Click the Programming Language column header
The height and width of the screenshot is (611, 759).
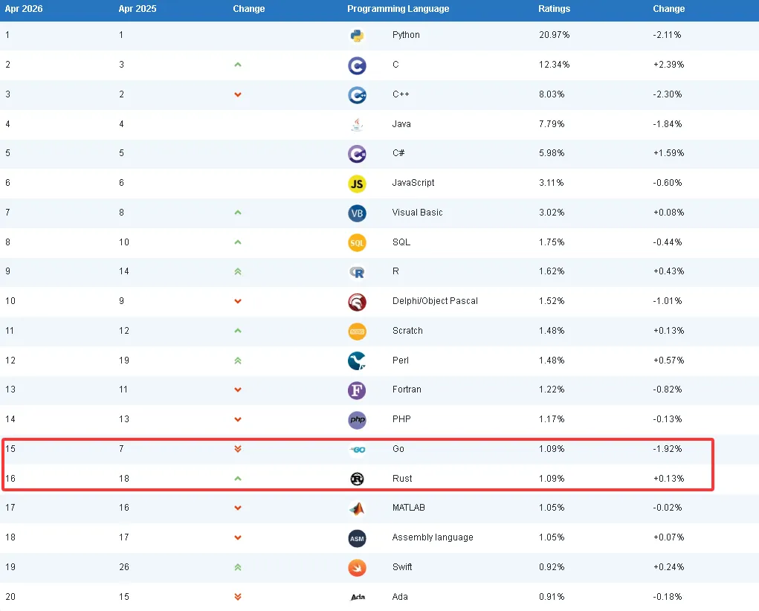pos(398,9)
